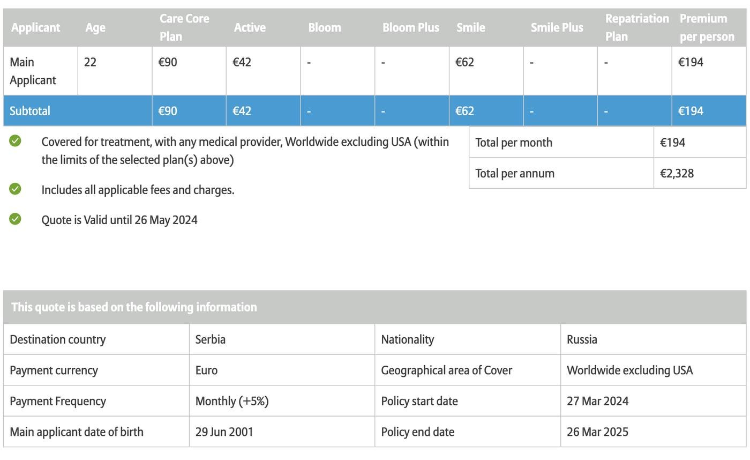750x460 pixels.
Task: Click the €90 value in Main Applicant row
Action: tap(167, 62)
